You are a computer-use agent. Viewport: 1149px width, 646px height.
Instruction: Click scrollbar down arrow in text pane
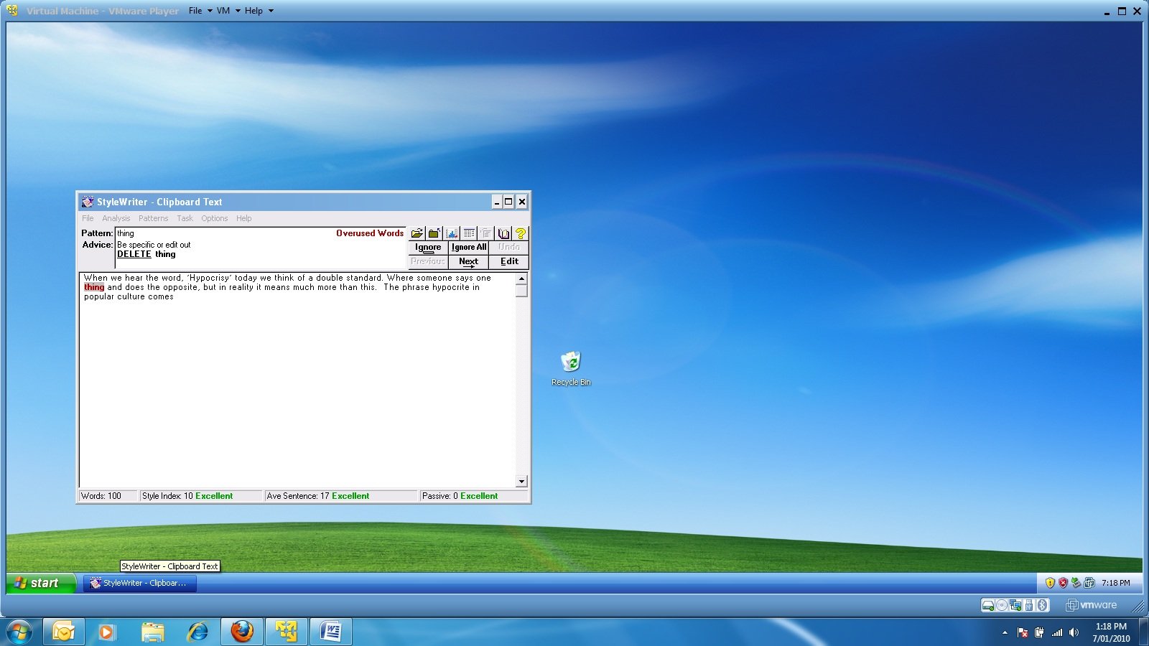[521, 481]
